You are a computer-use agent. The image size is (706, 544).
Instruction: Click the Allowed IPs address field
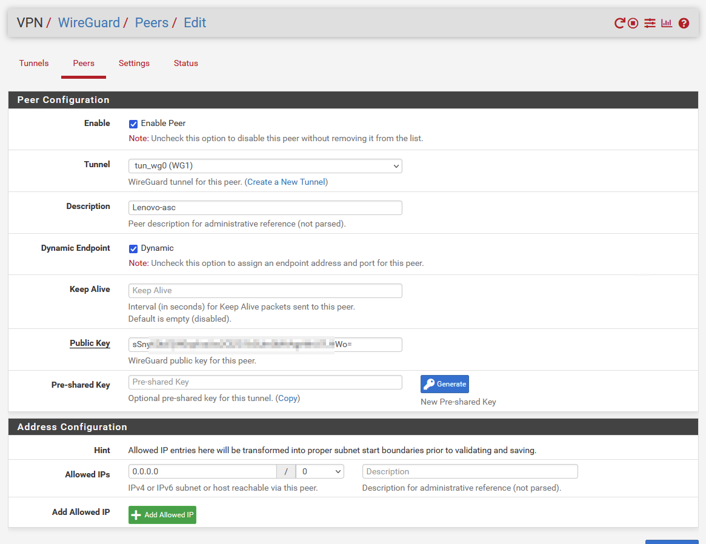202,471
